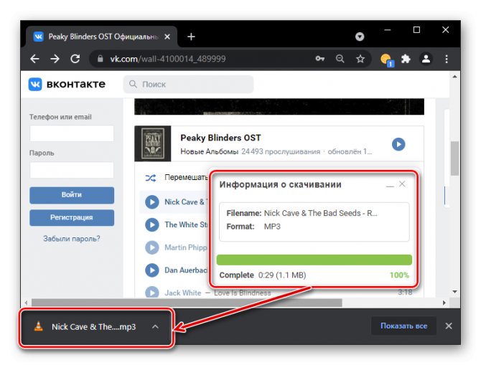
Task: Click the scroll up arrow of page scrollbar
Action: [x=454, y=77]
